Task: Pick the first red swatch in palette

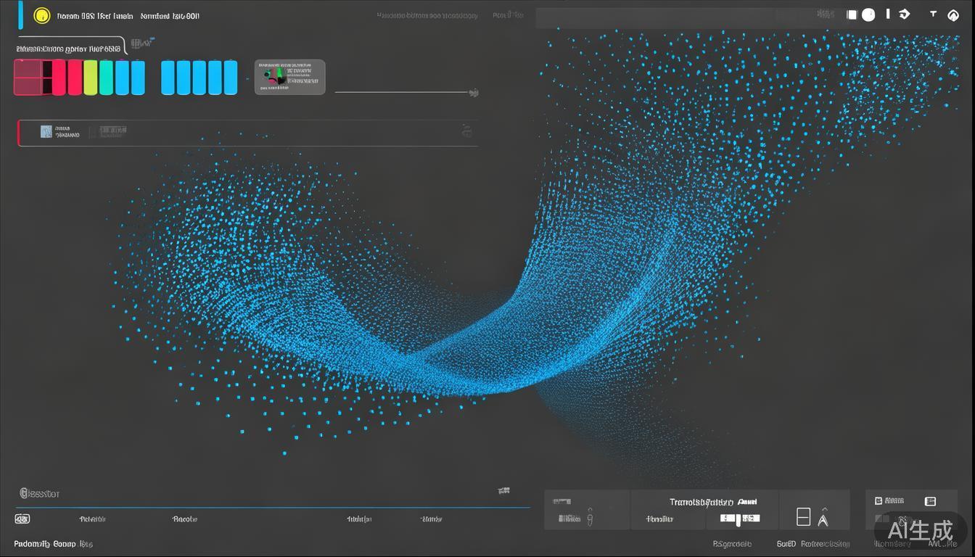Action: [59, 78]
